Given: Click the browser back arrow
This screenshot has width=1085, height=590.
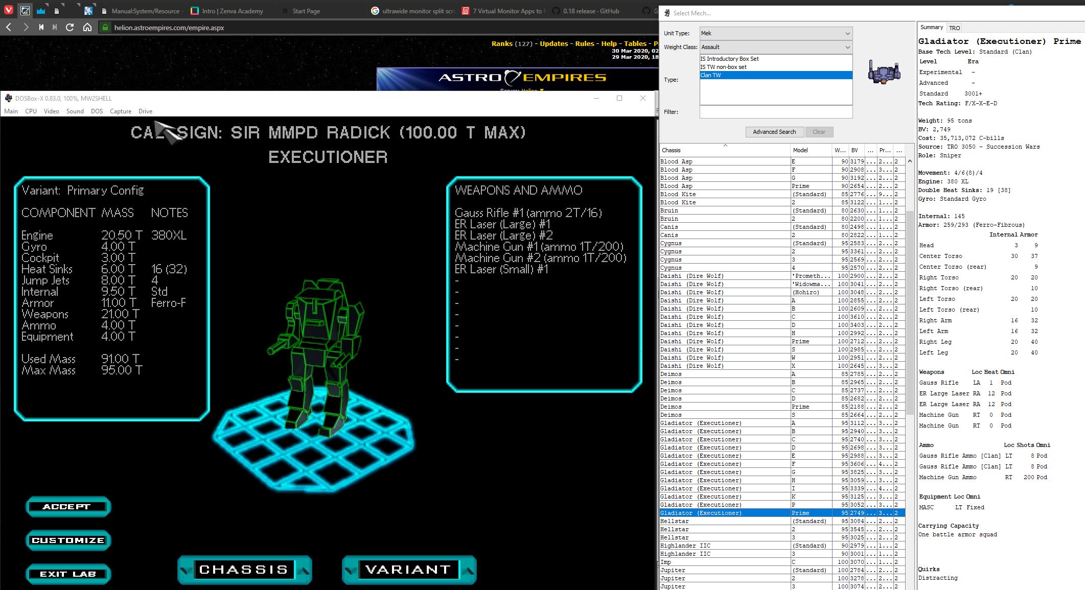Looking at the screenshot, I should pos(9,28).
